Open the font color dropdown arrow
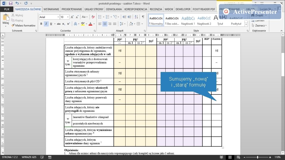Image resolution: width=285 pixels, height=160 pixels. click(x=94, y=24)
